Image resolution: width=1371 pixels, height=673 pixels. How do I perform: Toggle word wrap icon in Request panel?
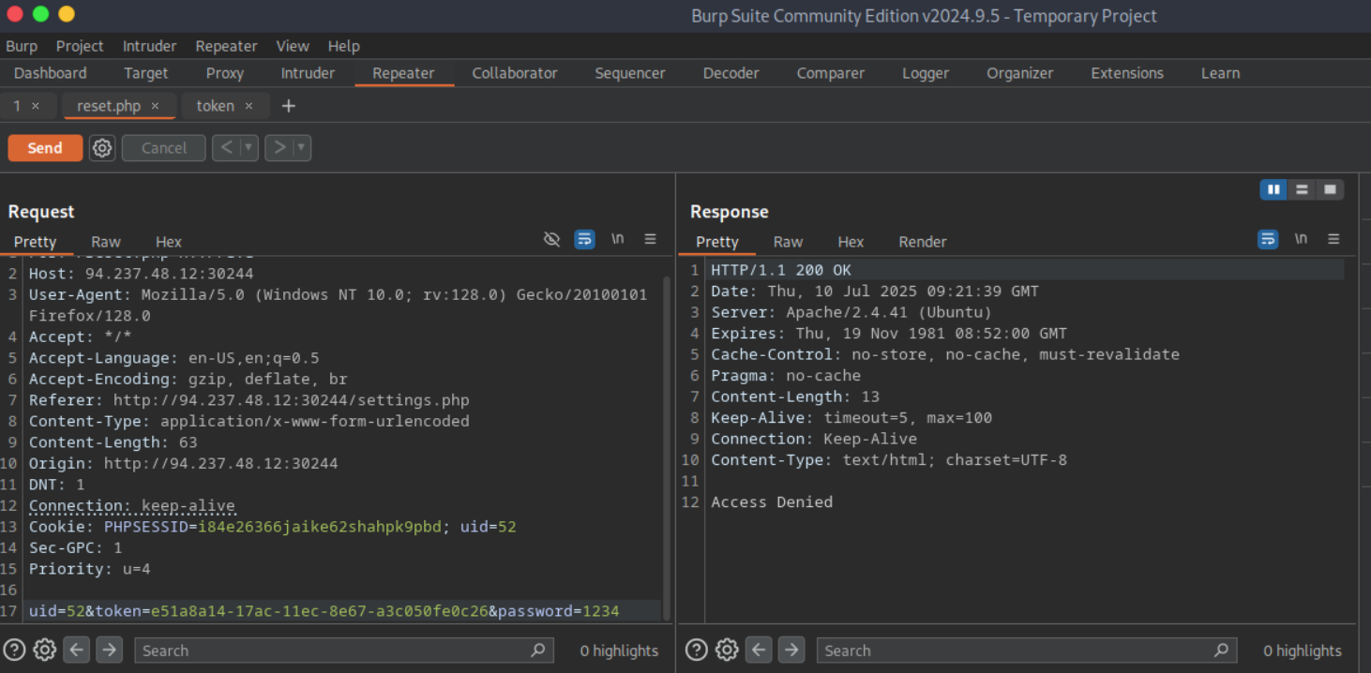click(584, 240)
